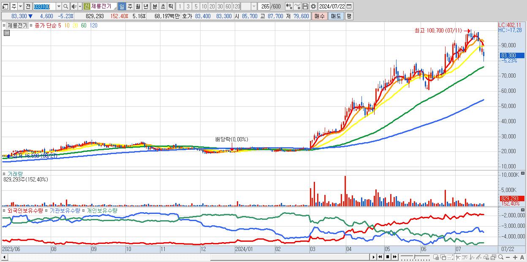Select the 월 monthly period toggle
Image resolution: width=527 pixels, height=262 pixels.
[138, 6]
